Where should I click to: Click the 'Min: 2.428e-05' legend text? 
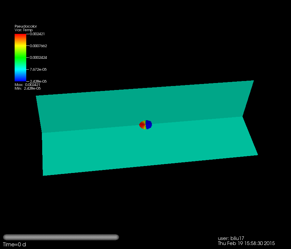tap(28, 89)
